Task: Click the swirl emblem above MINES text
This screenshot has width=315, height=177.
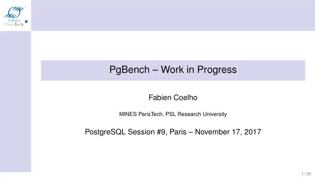Action: pyautogui.click(x=14, y=12)
